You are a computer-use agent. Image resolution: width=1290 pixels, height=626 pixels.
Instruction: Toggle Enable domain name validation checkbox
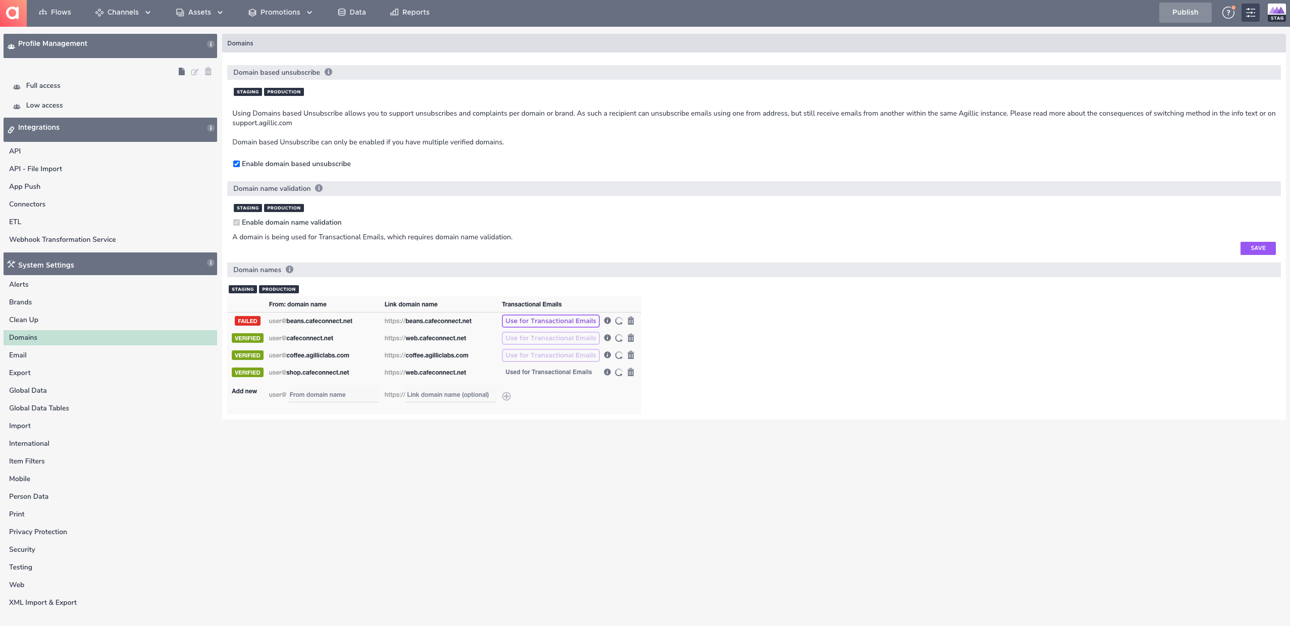[236, 223]
